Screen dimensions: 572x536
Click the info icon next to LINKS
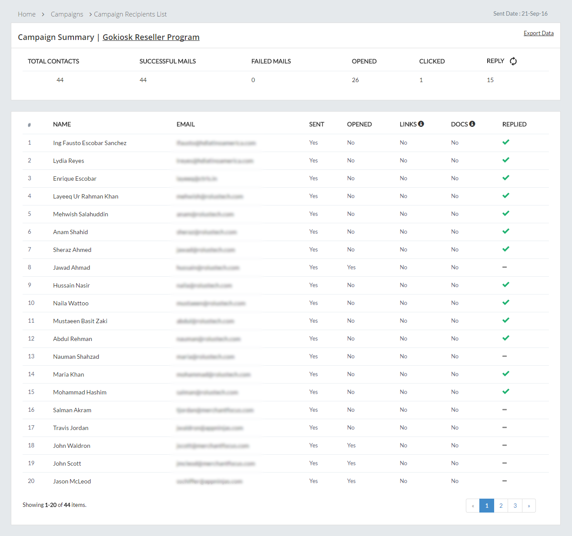click(421, 124)
